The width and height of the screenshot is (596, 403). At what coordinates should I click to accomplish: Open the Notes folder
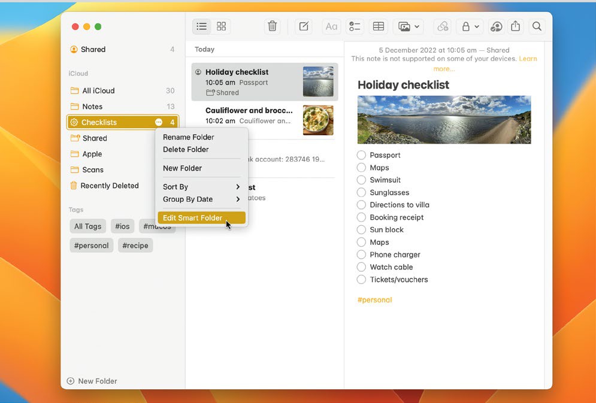coord(122,107)
